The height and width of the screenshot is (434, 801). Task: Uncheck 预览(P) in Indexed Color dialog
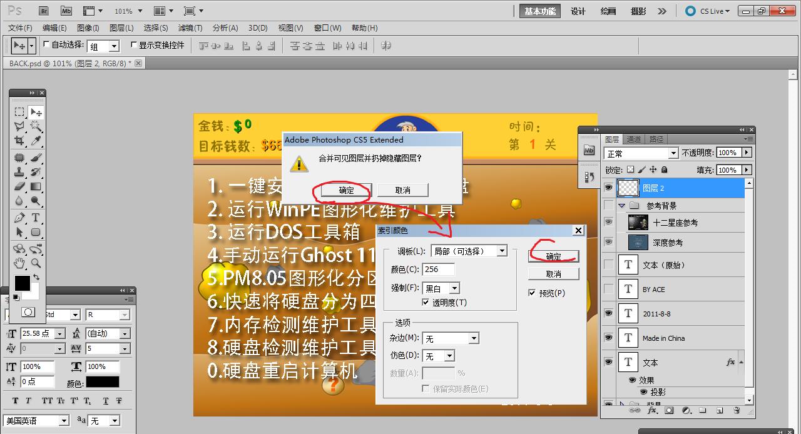coord(532,293)
